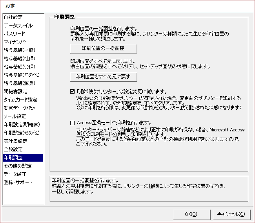This screenshot has width=255, height=223.
Task: Select 給与基礎(社保) in the list
Action: (x=19, y=59)
